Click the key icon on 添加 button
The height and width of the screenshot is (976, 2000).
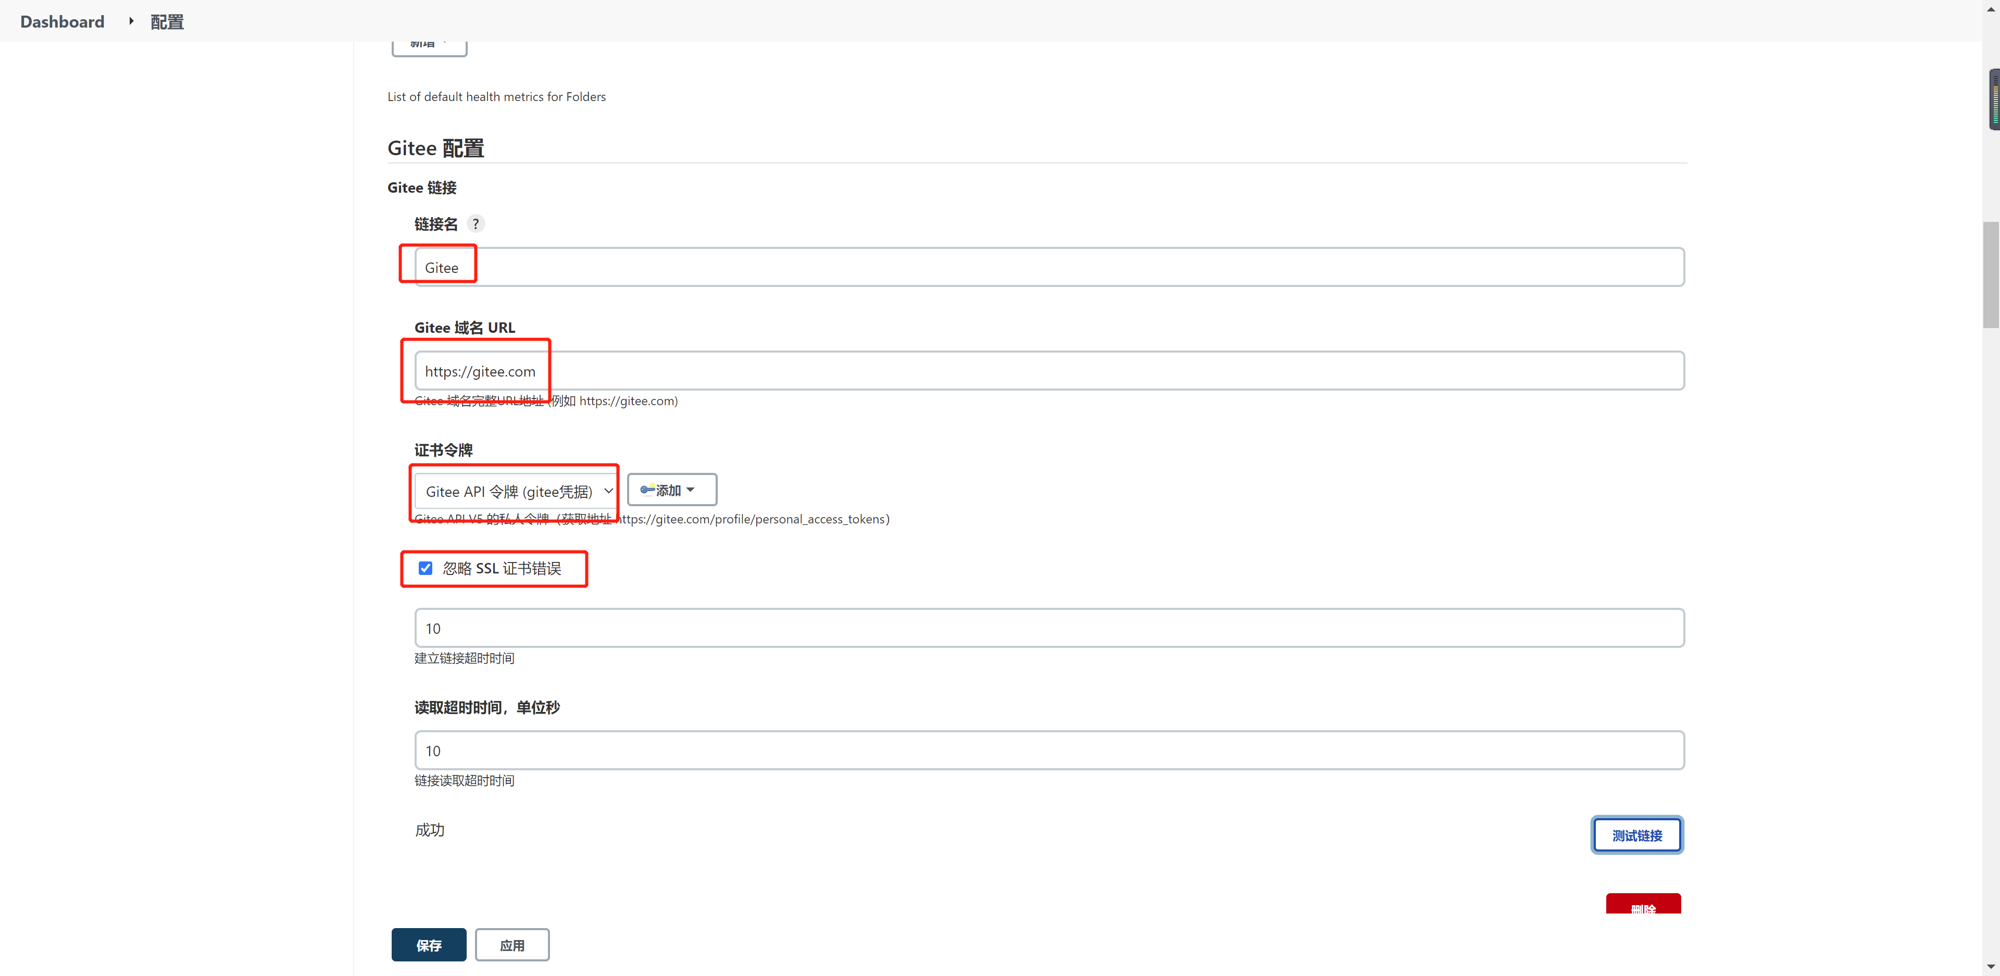point(647,490)
